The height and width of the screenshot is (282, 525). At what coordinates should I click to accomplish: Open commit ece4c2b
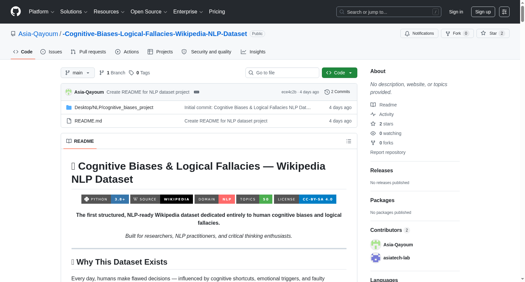click(x=289, y=92)
